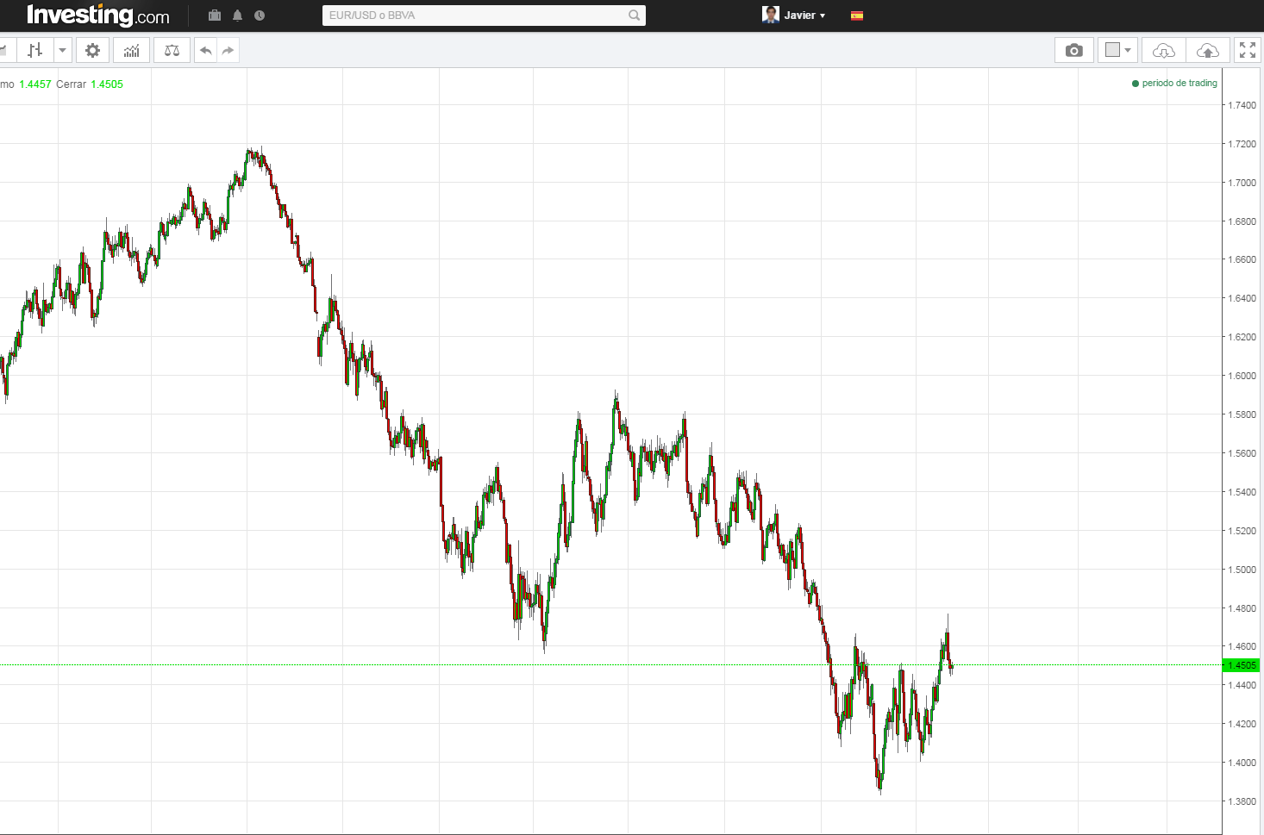Load a saved chart from the cloud
The width and height of the screenshot is (1264, 835).
[x=1162, y=50]
